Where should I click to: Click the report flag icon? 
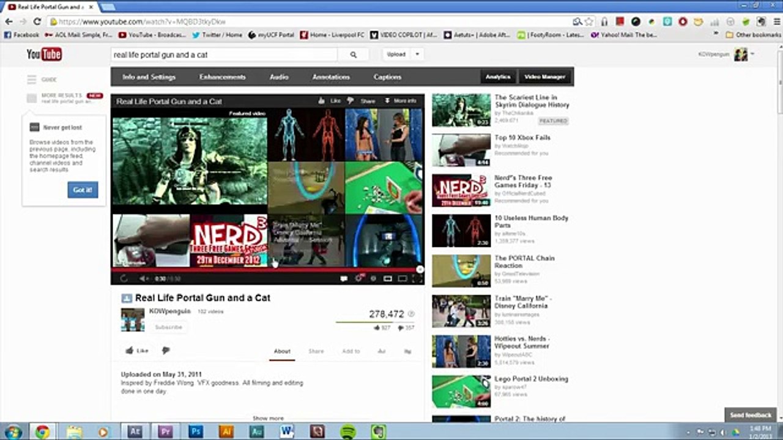[408, 351]
